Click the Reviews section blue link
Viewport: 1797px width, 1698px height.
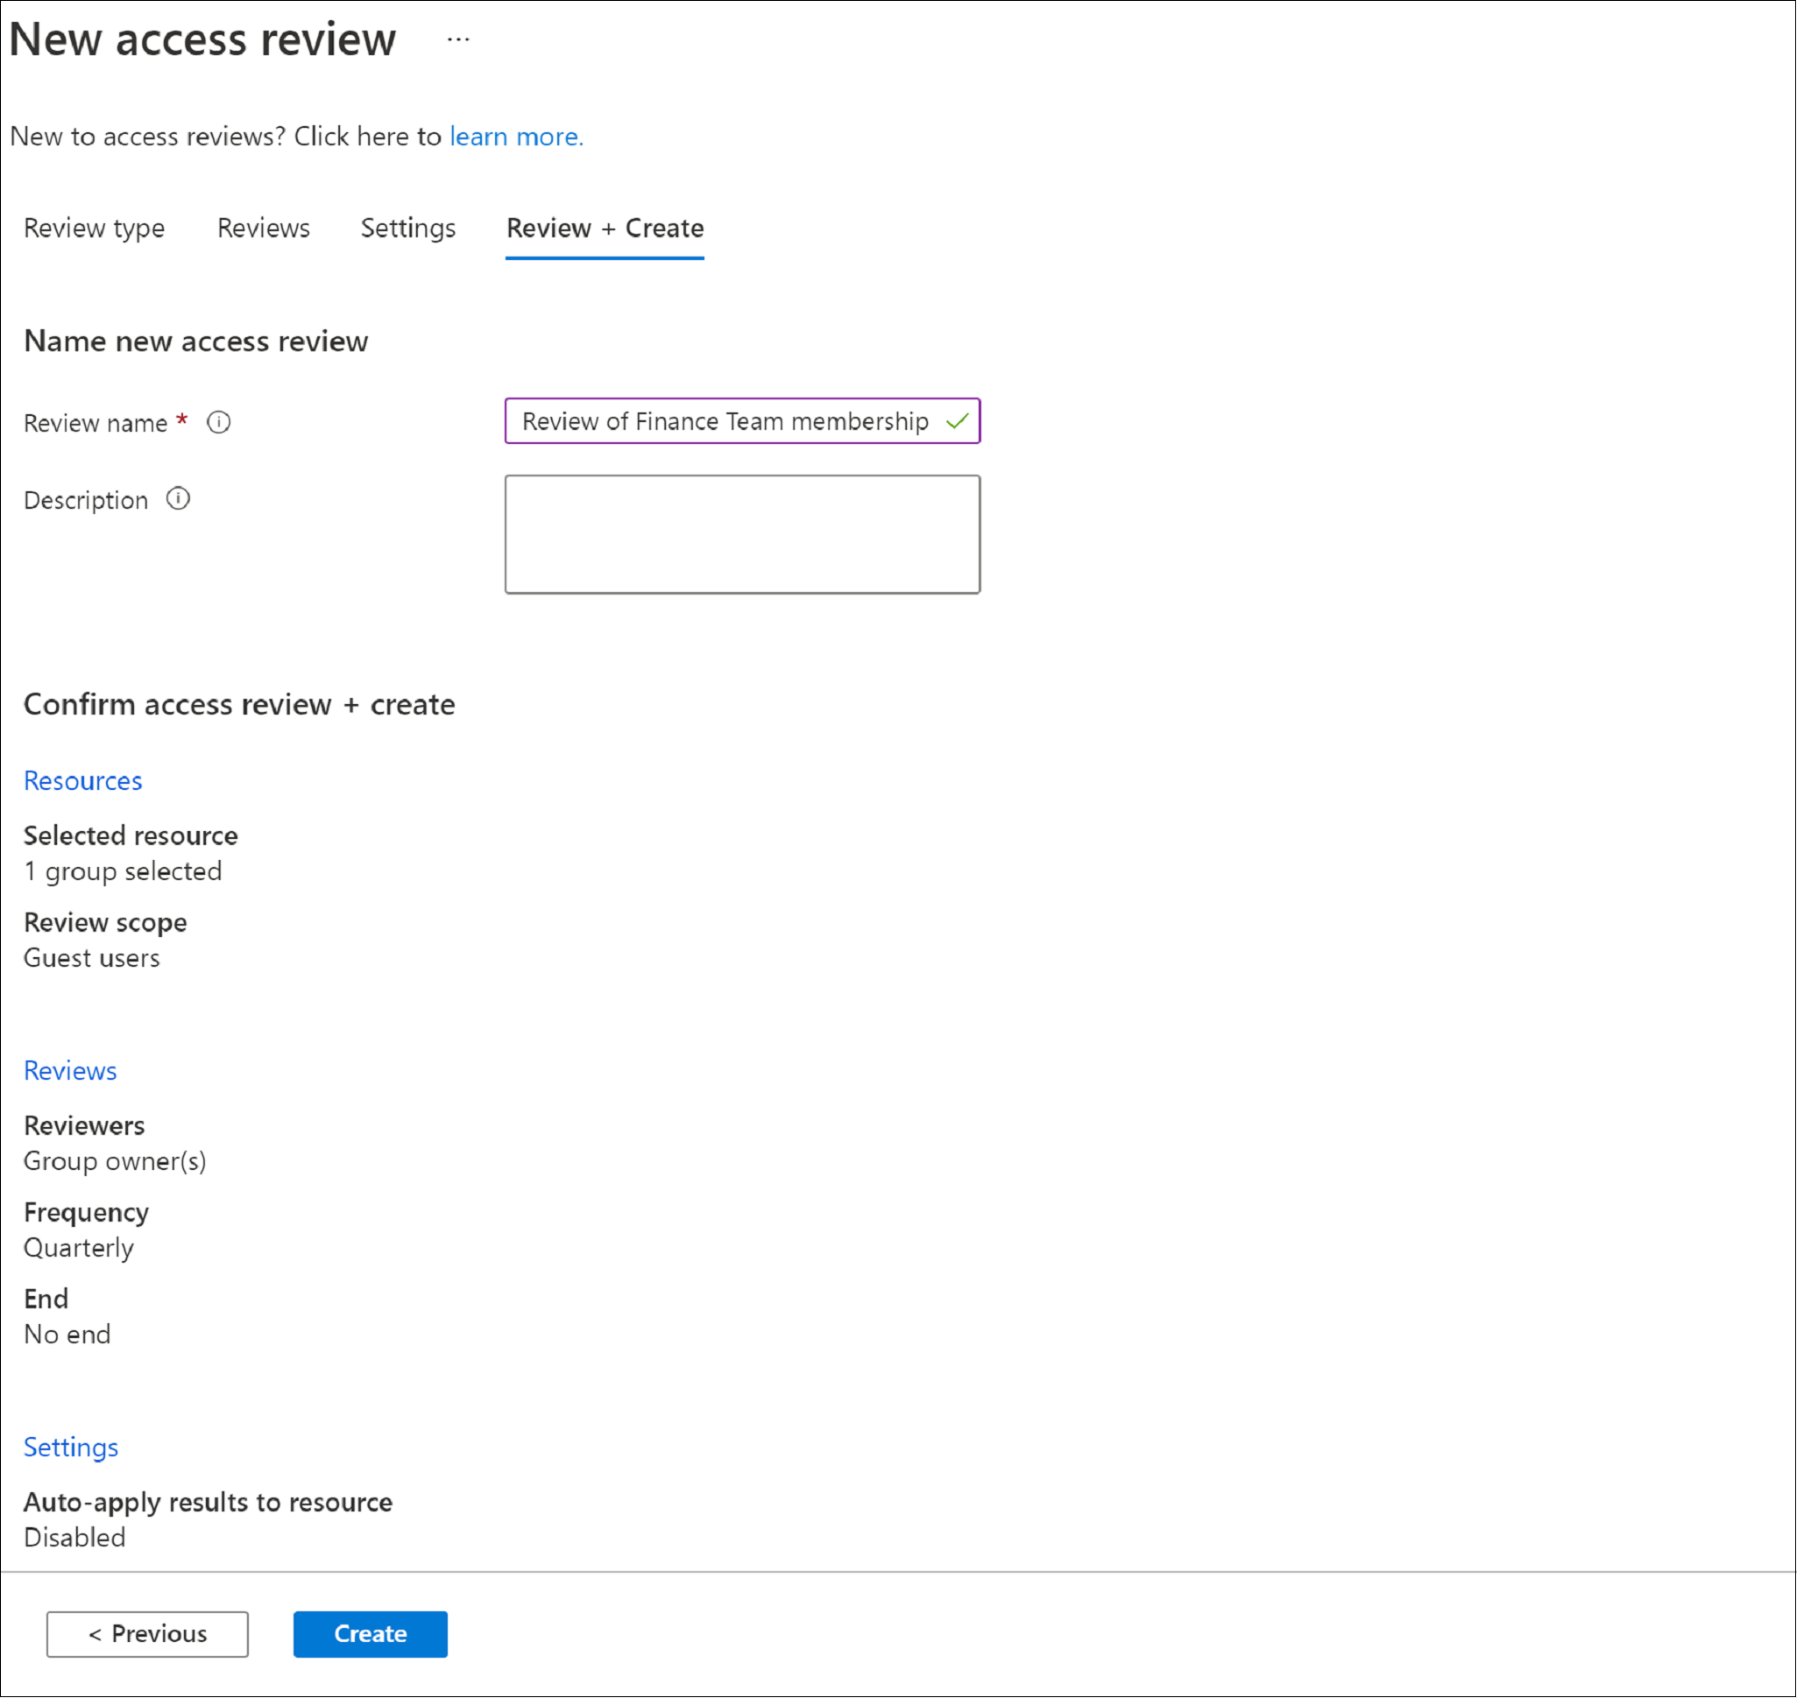pos(70,1067)
